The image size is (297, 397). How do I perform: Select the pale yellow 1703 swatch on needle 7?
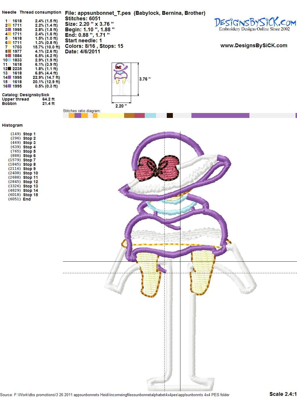tap(10, 47)
